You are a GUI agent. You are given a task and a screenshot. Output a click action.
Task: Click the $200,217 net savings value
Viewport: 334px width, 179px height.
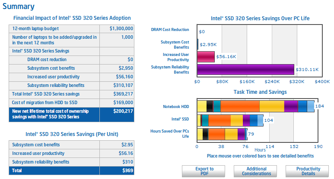(x=123, y=111)
